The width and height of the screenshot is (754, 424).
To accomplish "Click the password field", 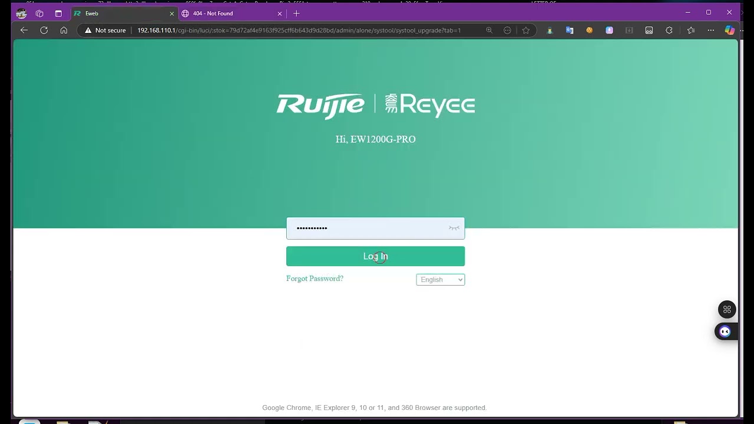I will 375,228.
